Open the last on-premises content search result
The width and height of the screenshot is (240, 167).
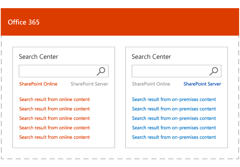point(174,137)
